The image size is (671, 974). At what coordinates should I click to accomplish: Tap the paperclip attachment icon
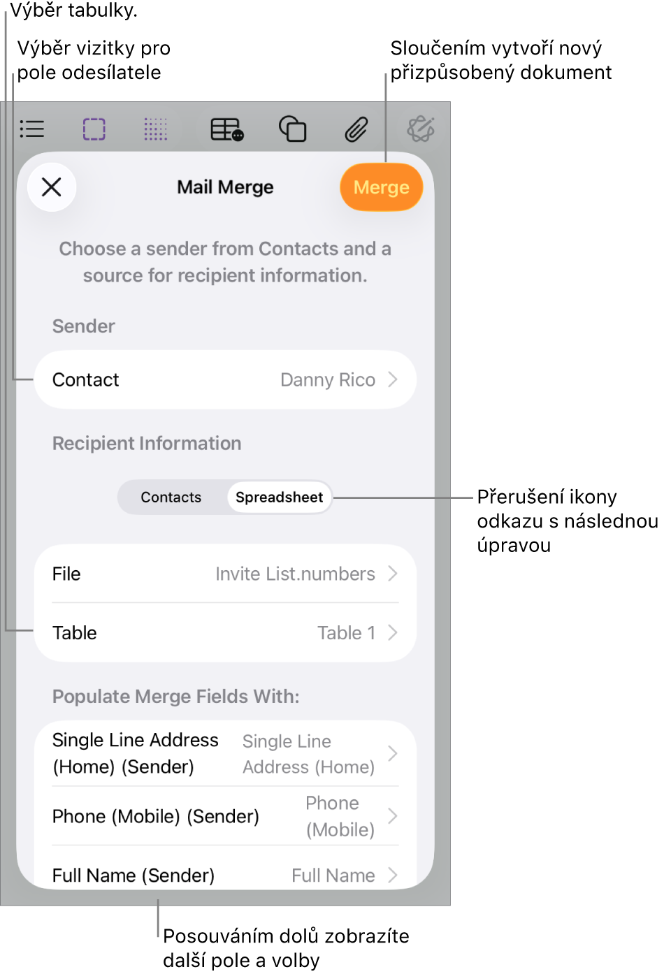(356, 129)
